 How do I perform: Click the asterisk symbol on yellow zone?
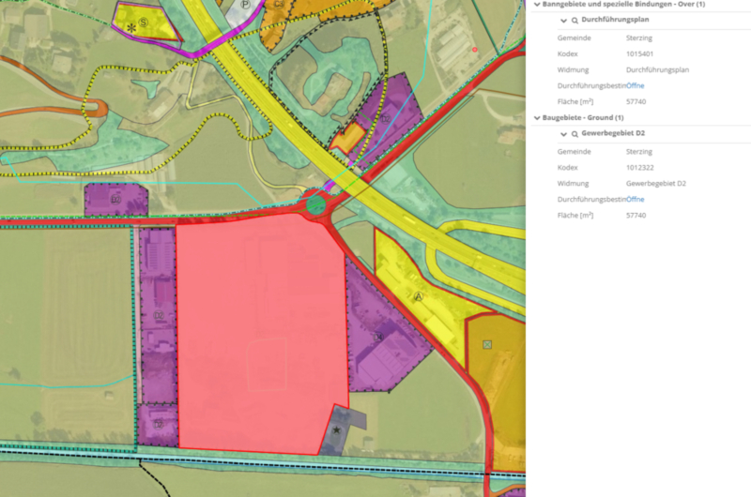[130, 29]
